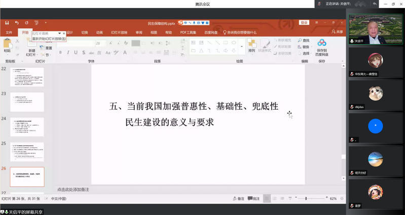Switch to Review (审阅) tab
The width and height of the screenshot is (405, 215).
click(x=139, y=32)
